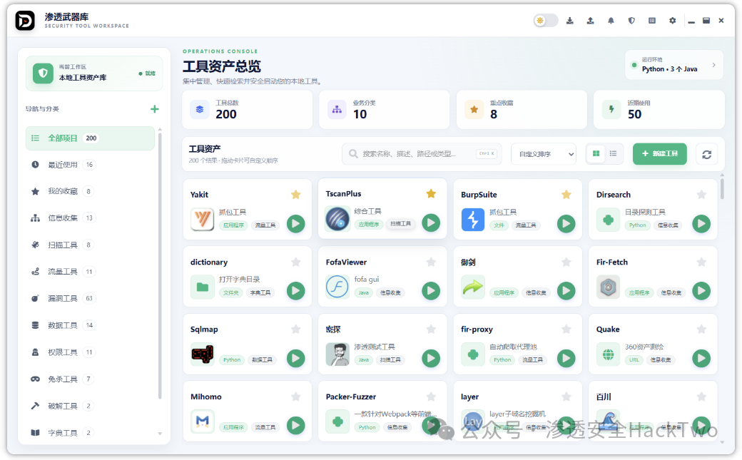Viewport: 742px width, 460px height.
Task: Click the upload export icon in title bar
Action: [x=590, y=21]
